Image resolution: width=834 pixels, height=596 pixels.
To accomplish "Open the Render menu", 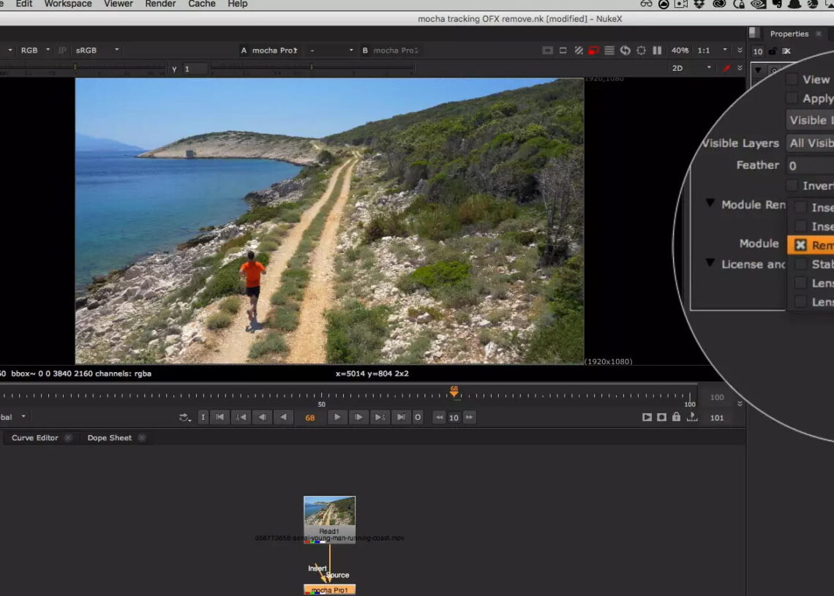I will [159, 4].
